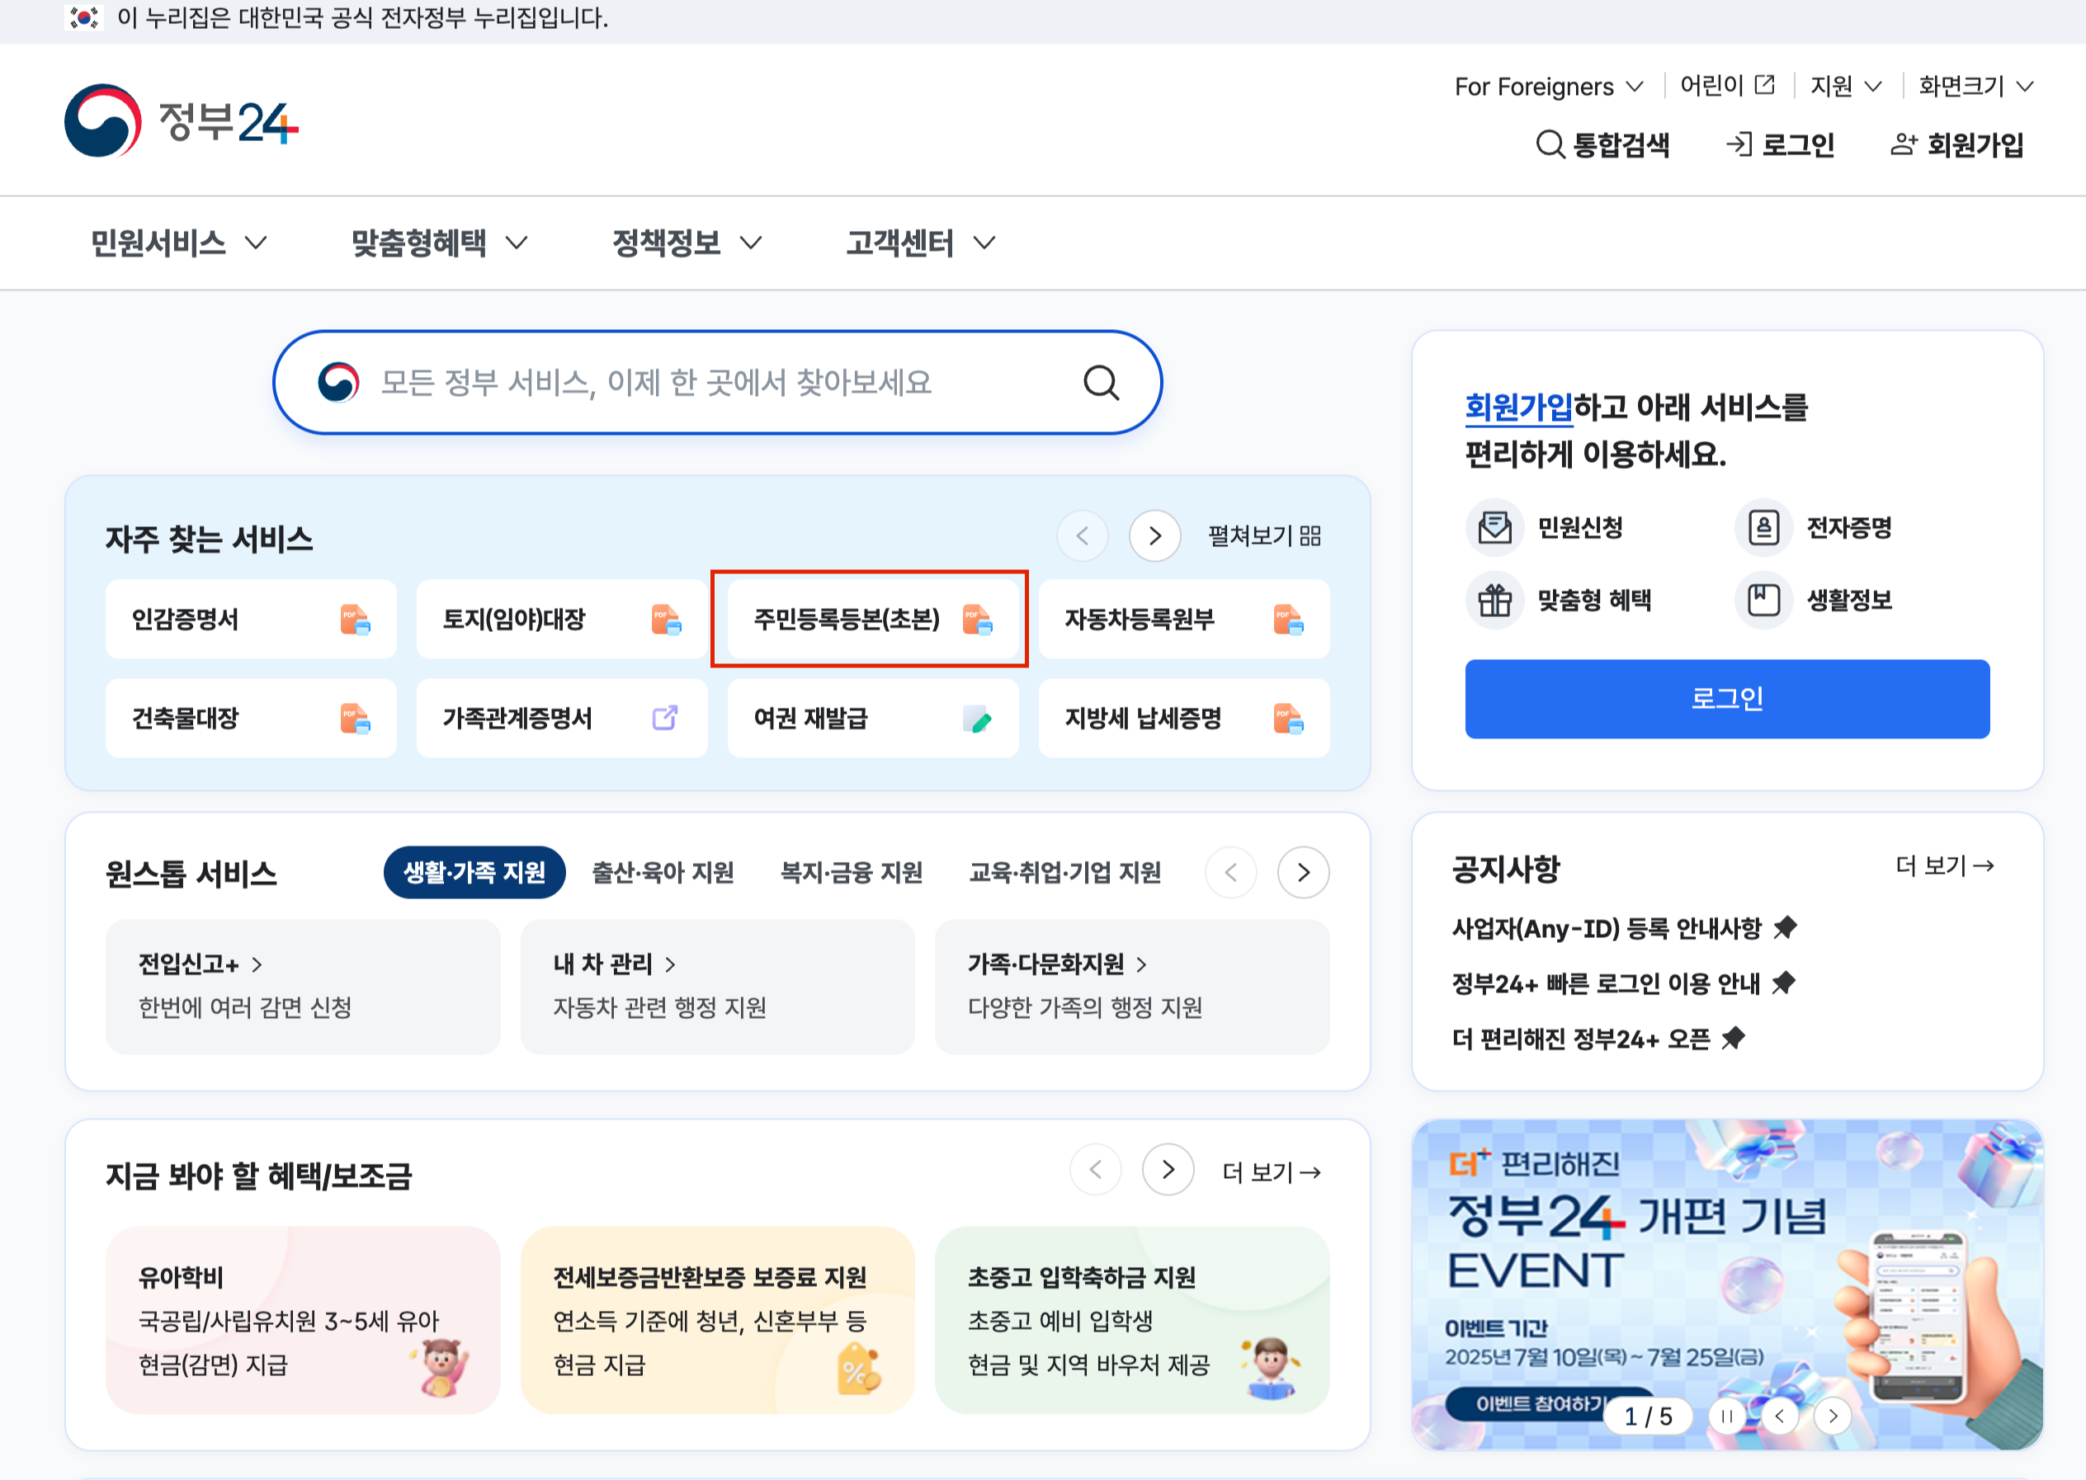Click the 정부24 logo

(182, 121)
